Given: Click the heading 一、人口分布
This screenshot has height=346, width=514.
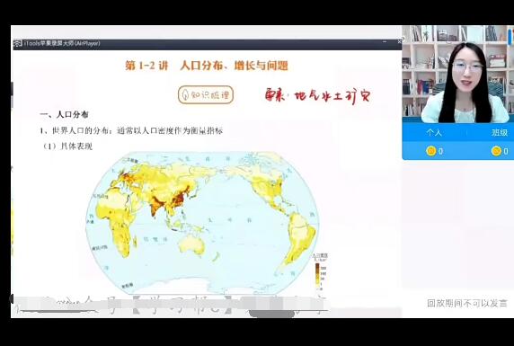Looking at the screenshot, I should pos(64,115).
